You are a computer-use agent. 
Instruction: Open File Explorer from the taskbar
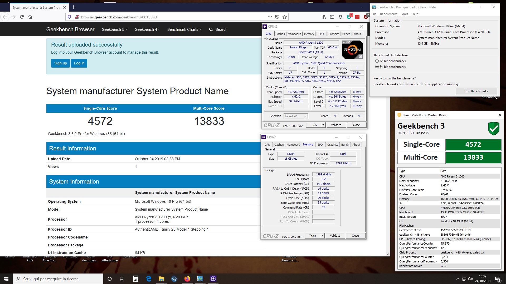162,279
